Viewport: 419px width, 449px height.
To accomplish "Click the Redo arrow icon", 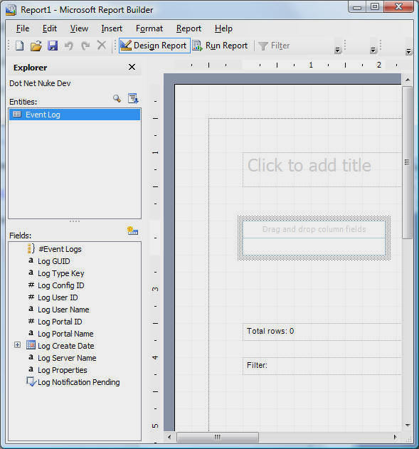I will click(85, 46).
